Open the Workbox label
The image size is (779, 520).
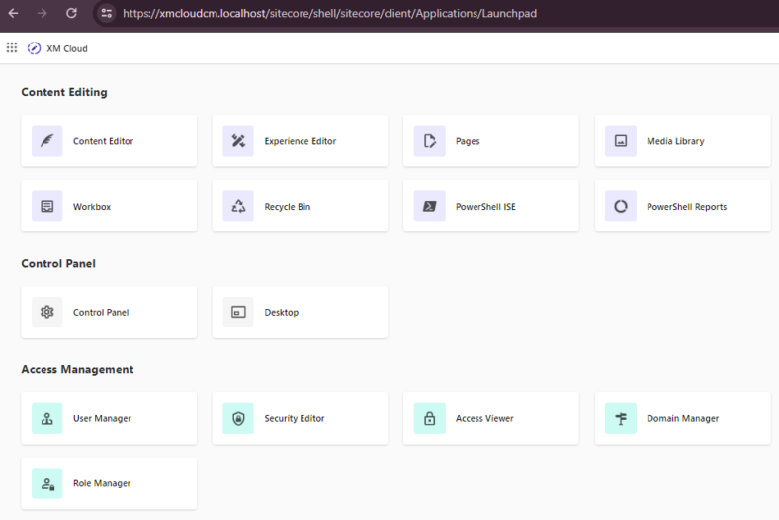click(92, 207)
